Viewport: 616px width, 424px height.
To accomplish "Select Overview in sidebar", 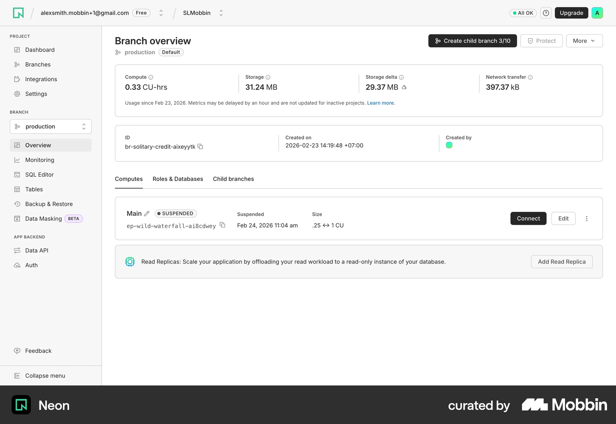I will pos(51,145).
